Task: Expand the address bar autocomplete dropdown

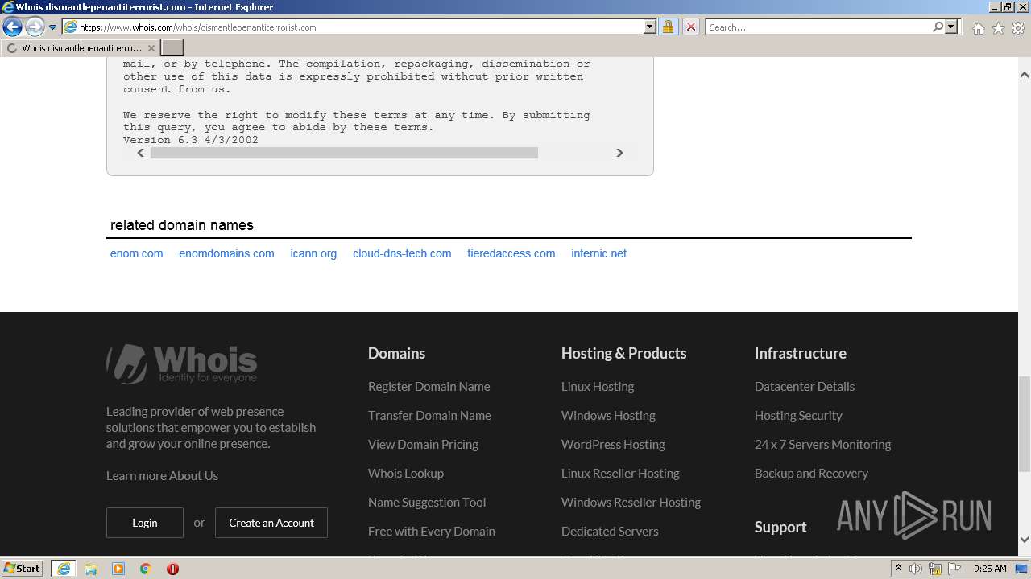Action: tap(650, 27)
